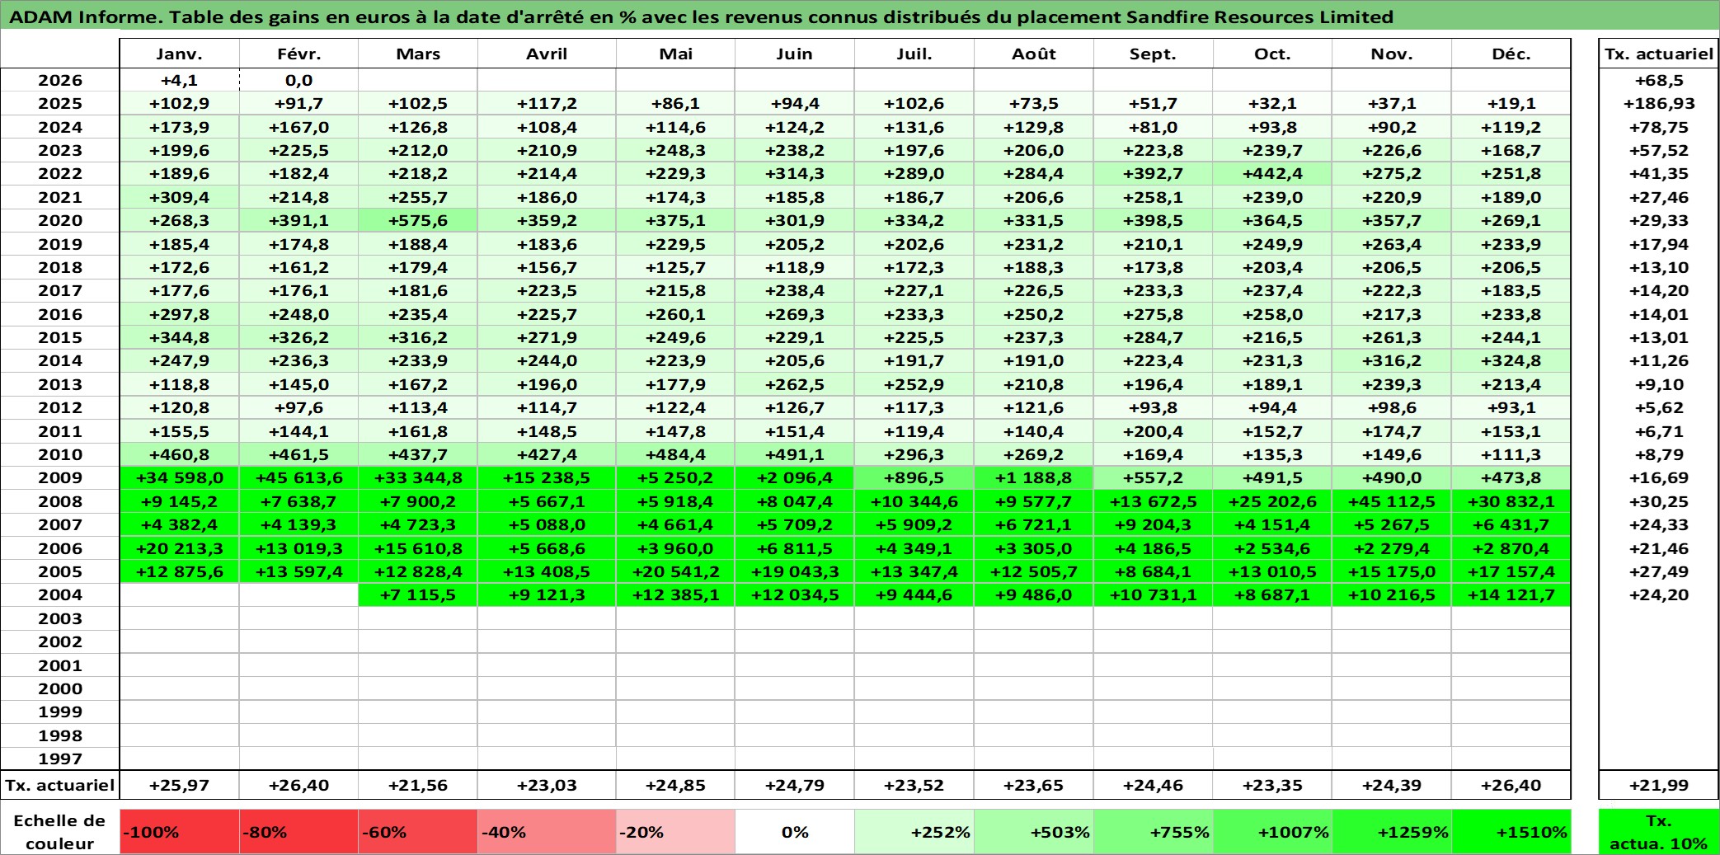Select the cell showing +442,4
Viewport: 1720px width, 855px height.
pyautogui.click(x=1272, y=173)
